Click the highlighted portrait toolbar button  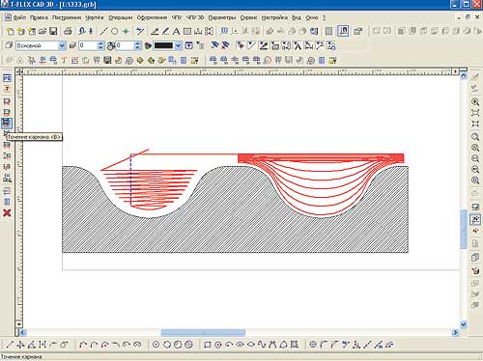pyautogui.click(x=343, y=31)
